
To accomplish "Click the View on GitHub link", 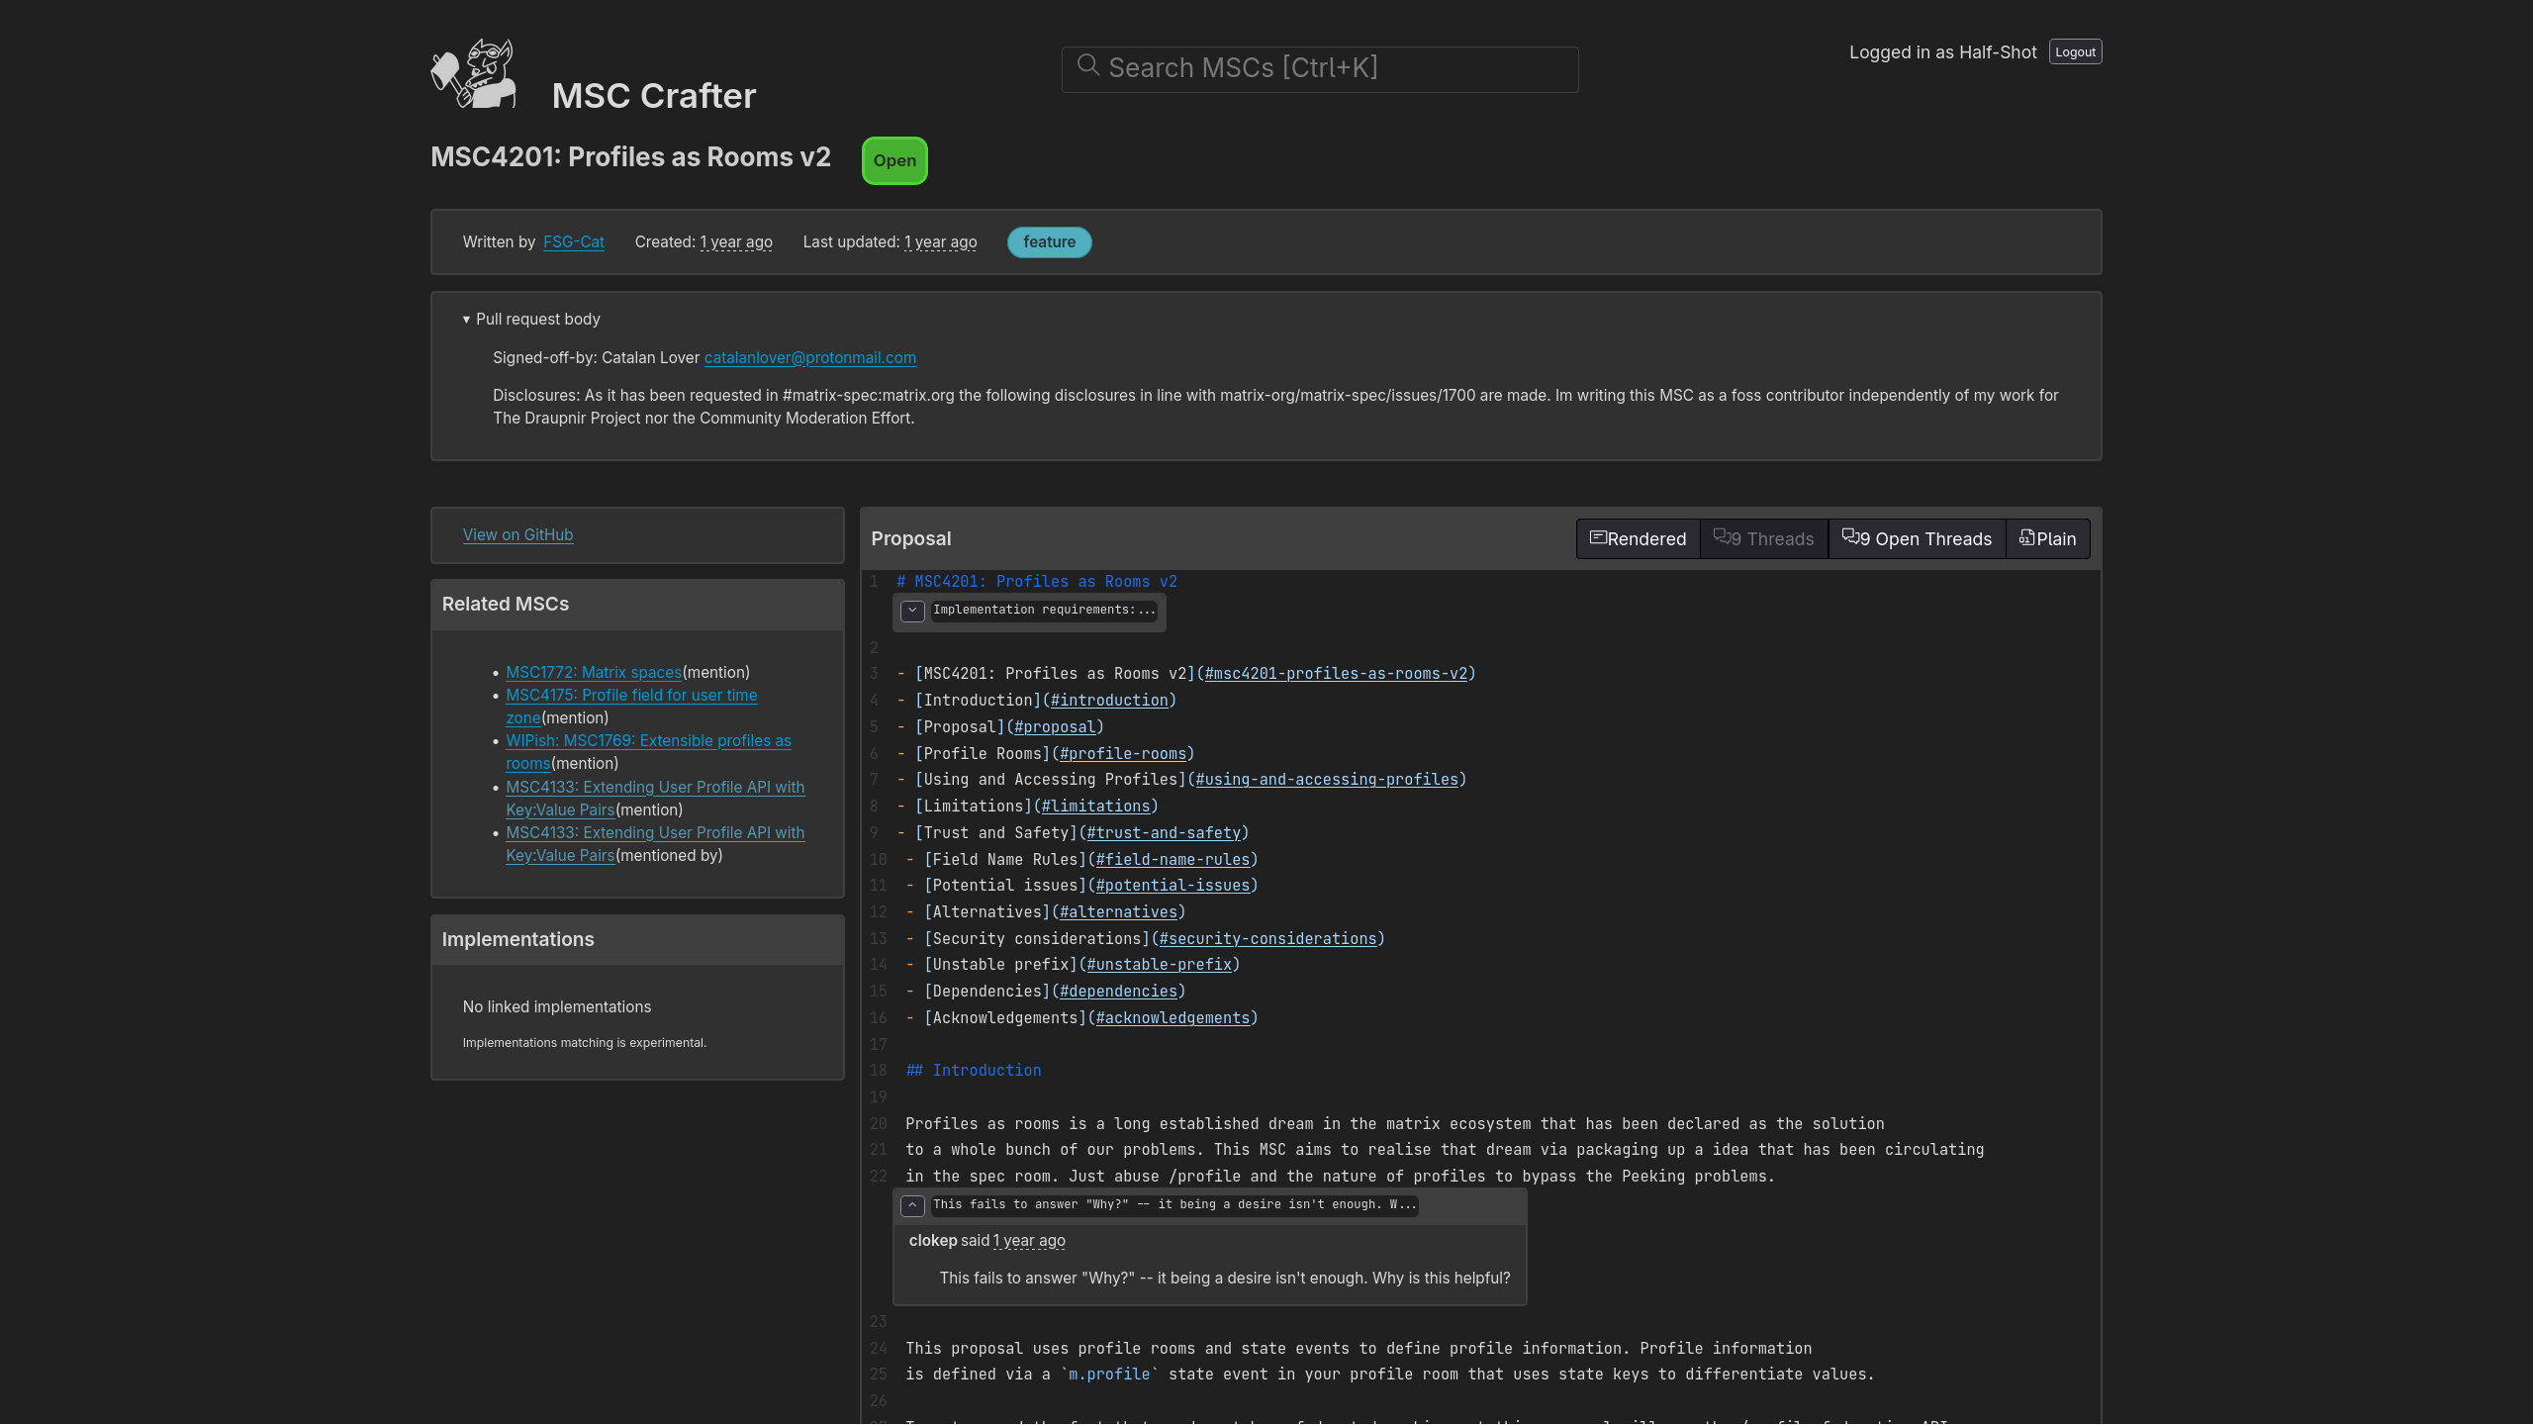I will [x=517, y=534].
